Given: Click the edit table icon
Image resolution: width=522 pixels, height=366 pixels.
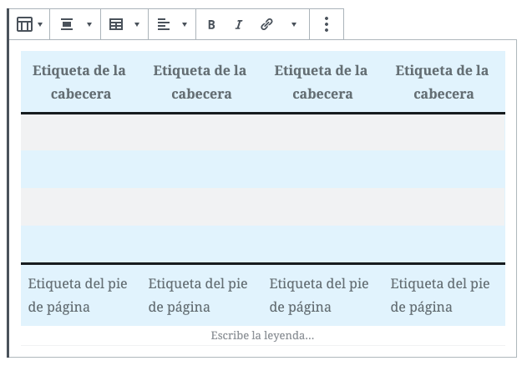Looking at the screenshot, I should [x=116, y=25].
